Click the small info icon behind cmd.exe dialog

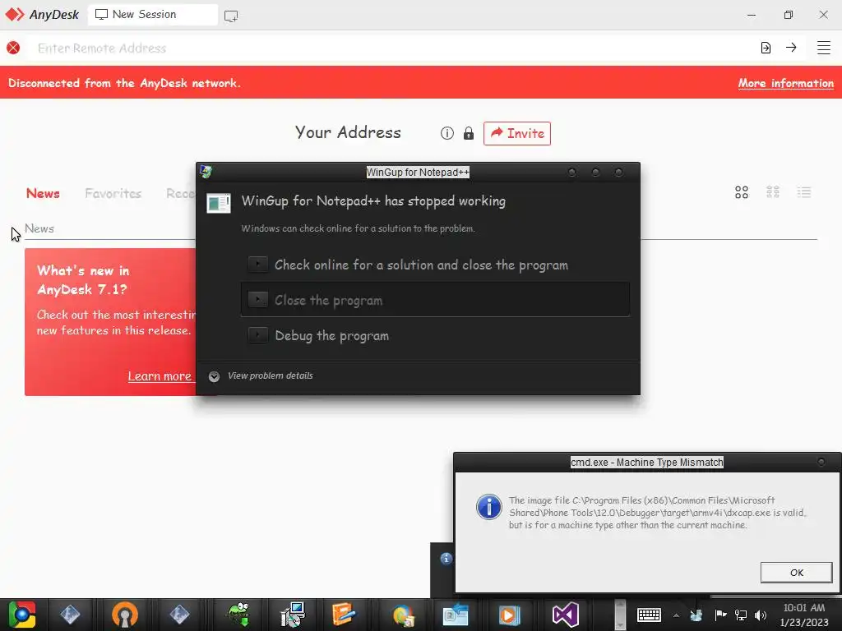(446, 559)
